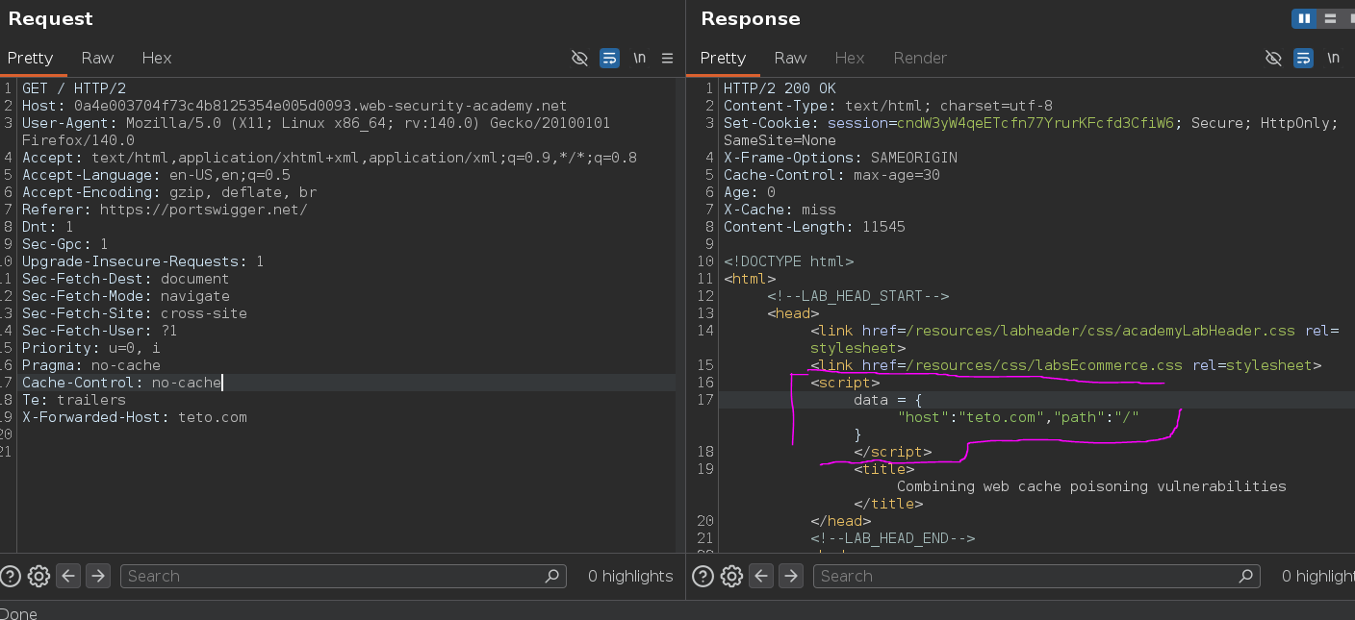Click the Accept-Encoding header line
1355x620 pixels.
coord(169,192)
